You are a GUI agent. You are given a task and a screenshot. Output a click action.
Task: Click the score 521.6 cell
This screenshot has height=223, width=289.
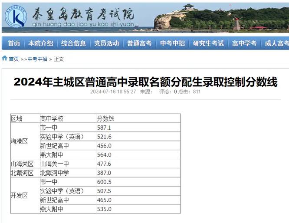138,137
